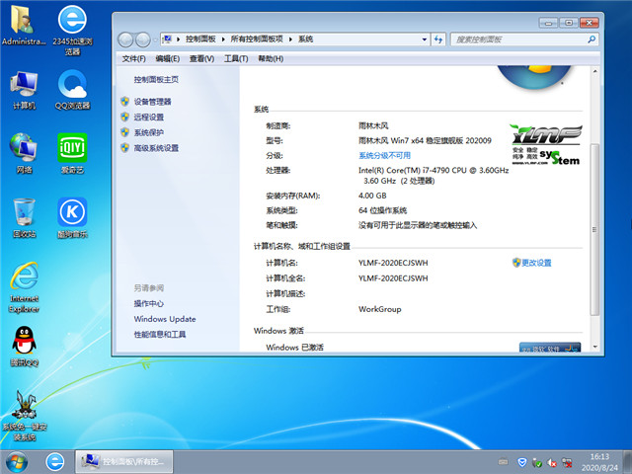Select the 4.00 GB RAM value

pyautogui.click(x=372, y=196)
